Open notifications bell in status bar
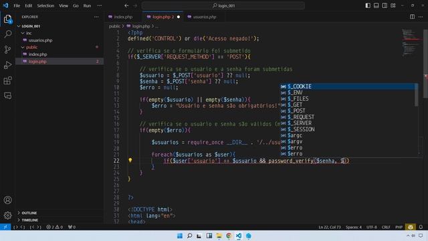 (421, 227)
